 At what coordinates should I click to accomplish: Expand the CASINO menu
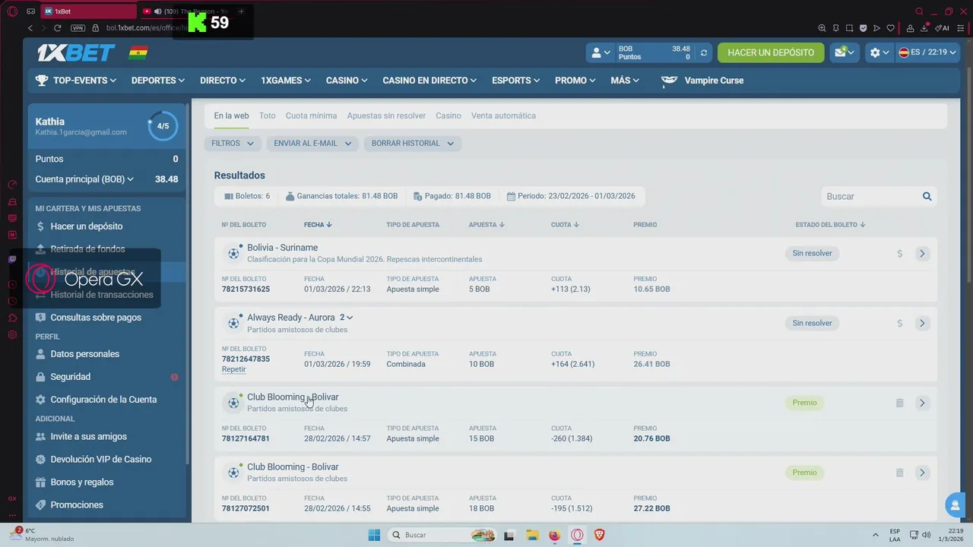pos(347,81)
